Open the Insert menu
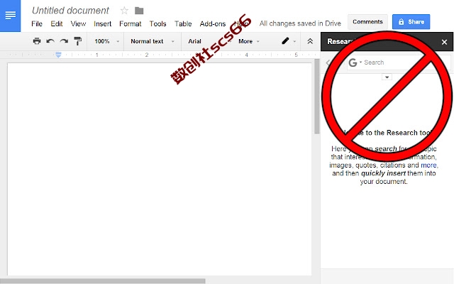 tap(102, 23)
